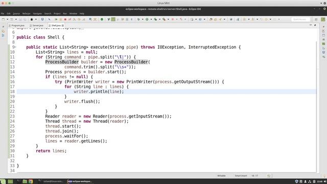Click the Smart Insert status entry

click(x=241, y=176)
